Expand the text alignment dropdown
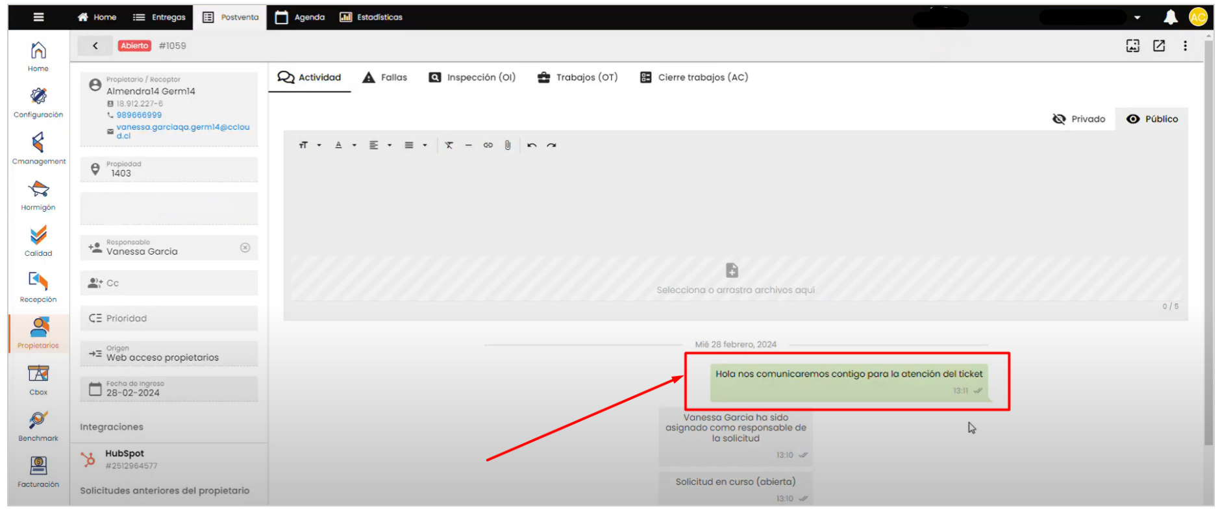The image size is (1220, 511). click(x=380, y=145)
